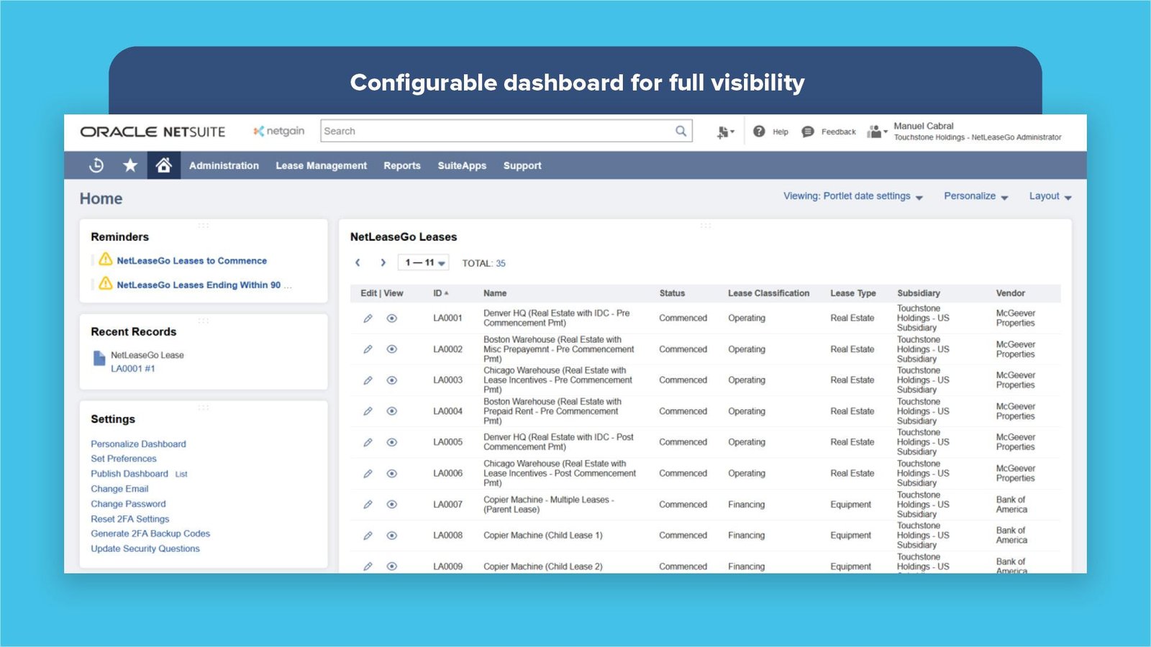The width and height of the screenshot is (1151, 647).
Task: View lease LA0009 with eye icon
Action: pos(392,566)
